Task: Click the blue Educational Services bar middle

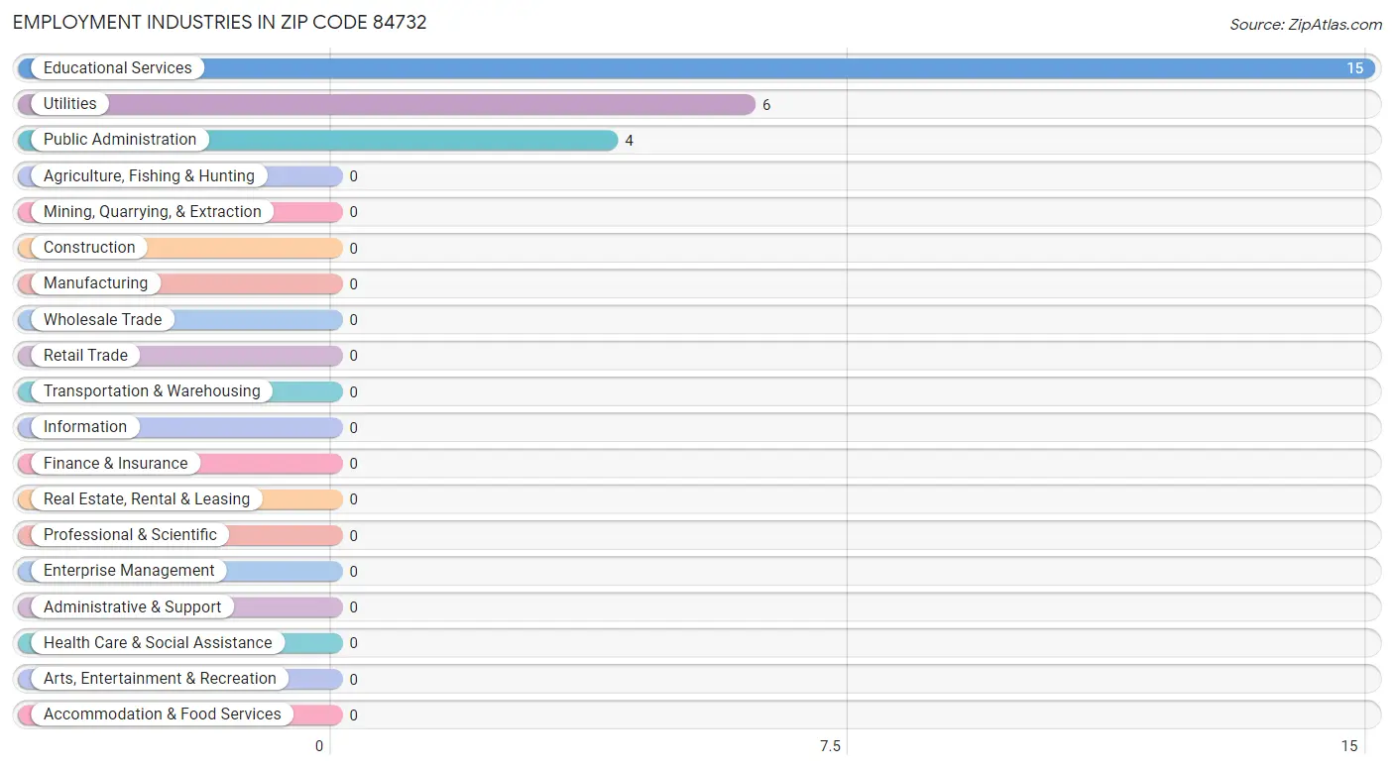Action: click(697, 68)
